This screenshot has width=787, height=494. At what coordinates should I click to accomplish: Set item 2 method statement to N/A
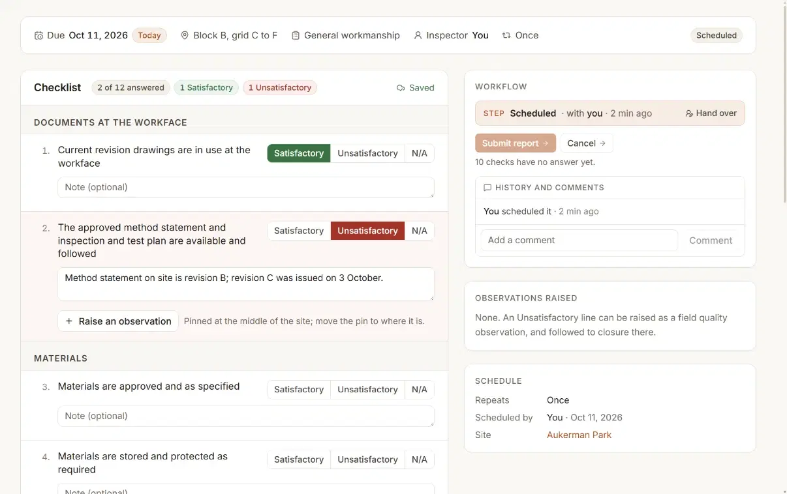420,231
